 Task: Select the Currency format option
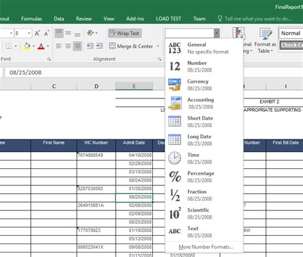pos(205,85)
